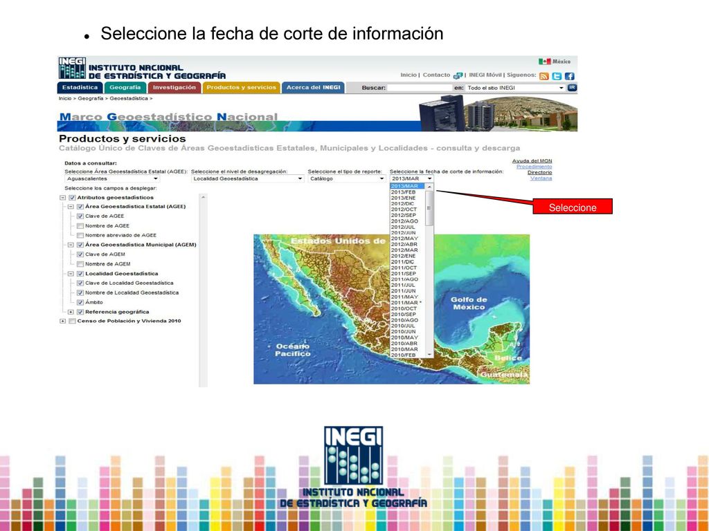Open the fecha de corte 2013/MAR dropdown
The width and height of the screenshot is (709, 531).
point(411,179)
